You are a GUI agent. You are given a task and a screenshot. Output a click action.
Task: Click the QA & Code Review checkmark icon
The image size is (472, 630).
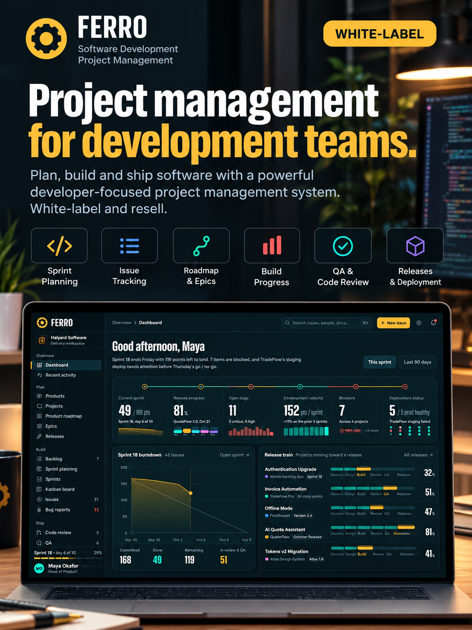[x=343, y=246]
